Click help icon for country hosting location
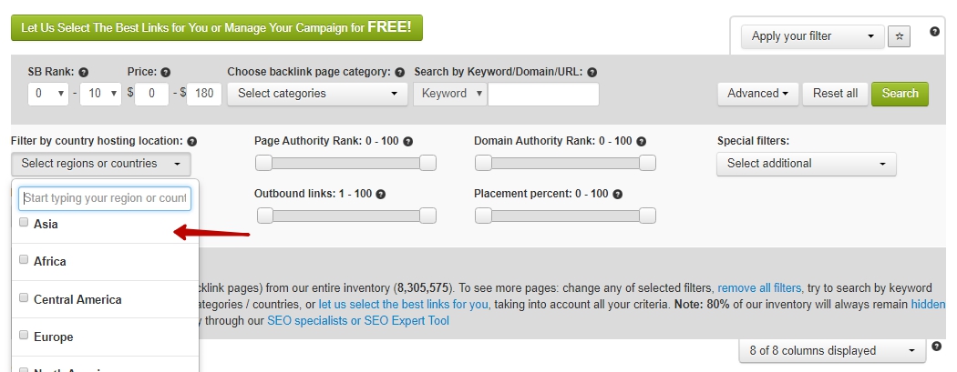 [x=192, y=142]
